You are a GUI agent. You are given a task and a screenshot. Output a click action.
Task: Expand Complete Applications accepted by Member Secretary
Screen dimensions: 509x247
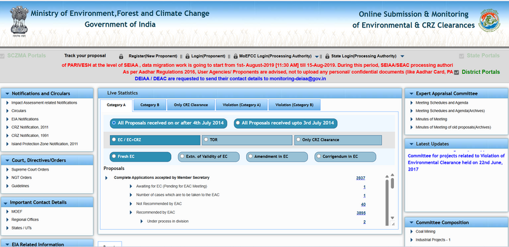(x=106, y=178)
